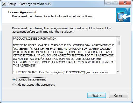Viewport: 133px width, 103px height.
Task: Click inside the license agreement text box
Action: point(64,55)
